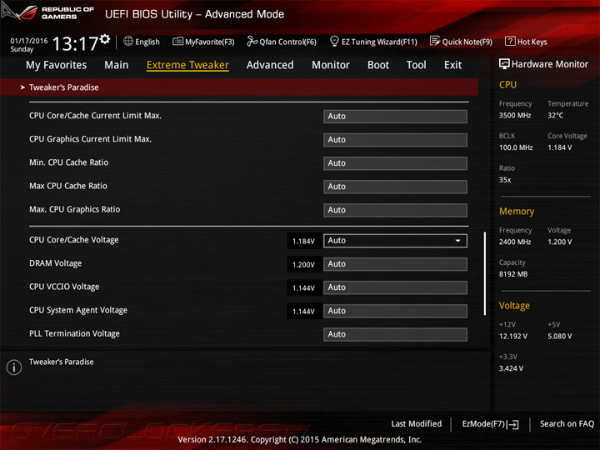Click Max. CPU Graphics Ratio Auto field

click(395, 210)
